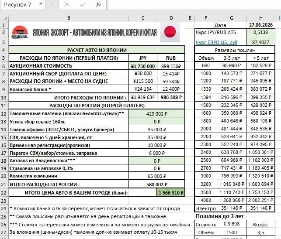The height and width of the screenshot is (239, 281).
Task: Click the Автовоз из Владивостока value cell
Action: 156,161
